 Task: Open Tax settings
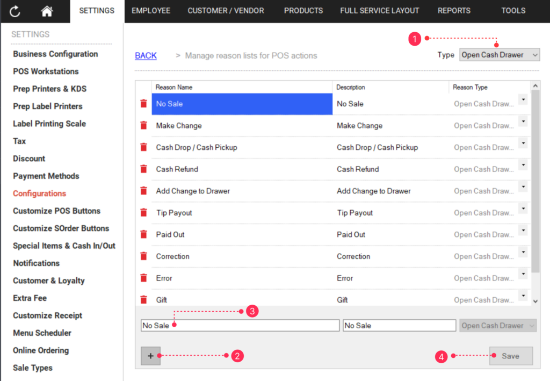pyautogui.click(x=19, y=141)
